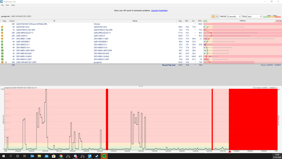Open Task View on the taskbar
The image size is (282, 159).
click(25, 156)
